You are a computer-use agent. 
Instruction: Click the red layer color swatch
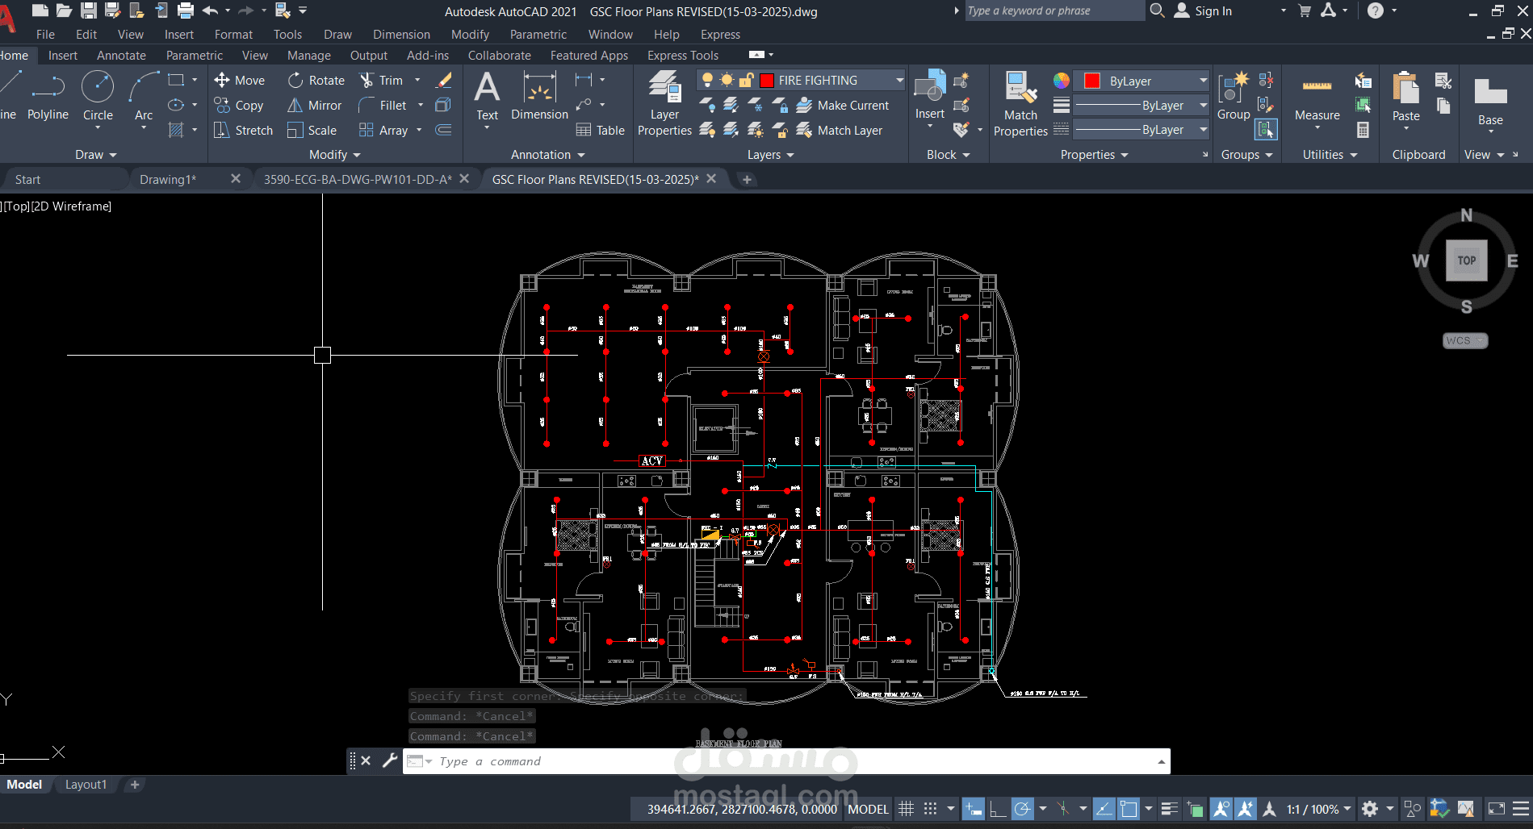(767, 80)
